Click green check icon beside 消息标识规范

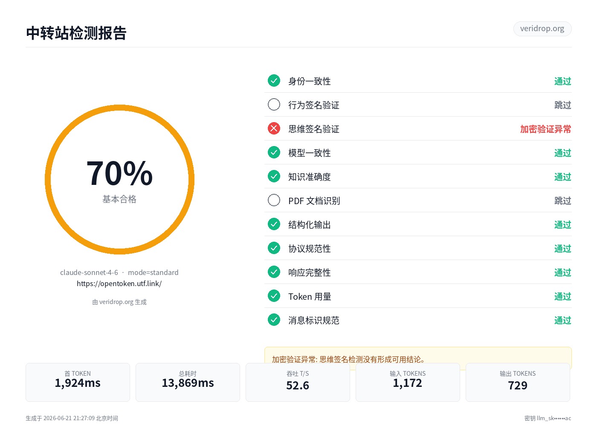(x=274, y=320)
